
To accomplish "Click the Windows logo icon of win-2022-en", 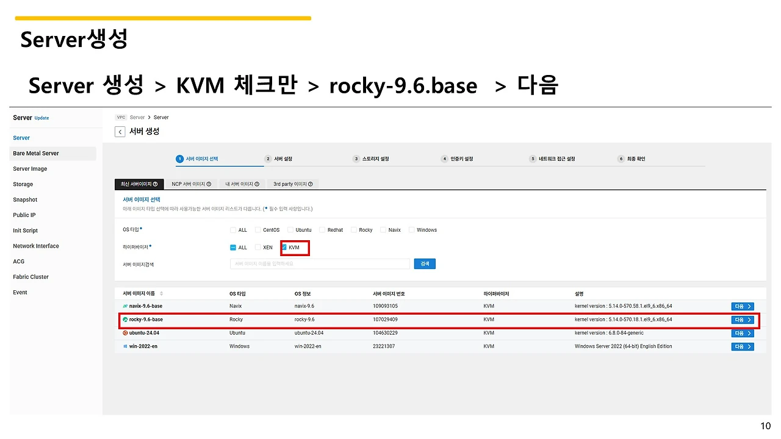I will (125, 346).
